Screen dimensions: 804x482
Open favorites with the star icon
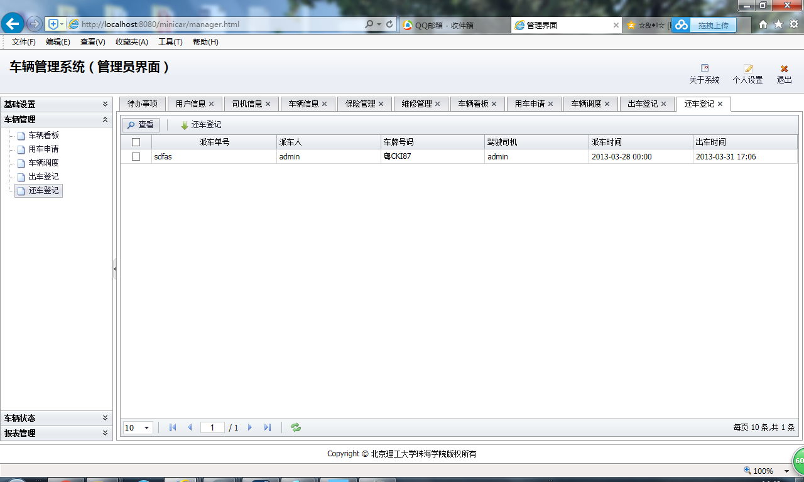click(x=778, y=24)
